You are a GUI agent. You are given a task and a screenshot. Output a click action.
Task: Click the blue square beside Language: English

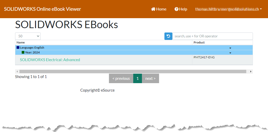[x=18, y=48]
